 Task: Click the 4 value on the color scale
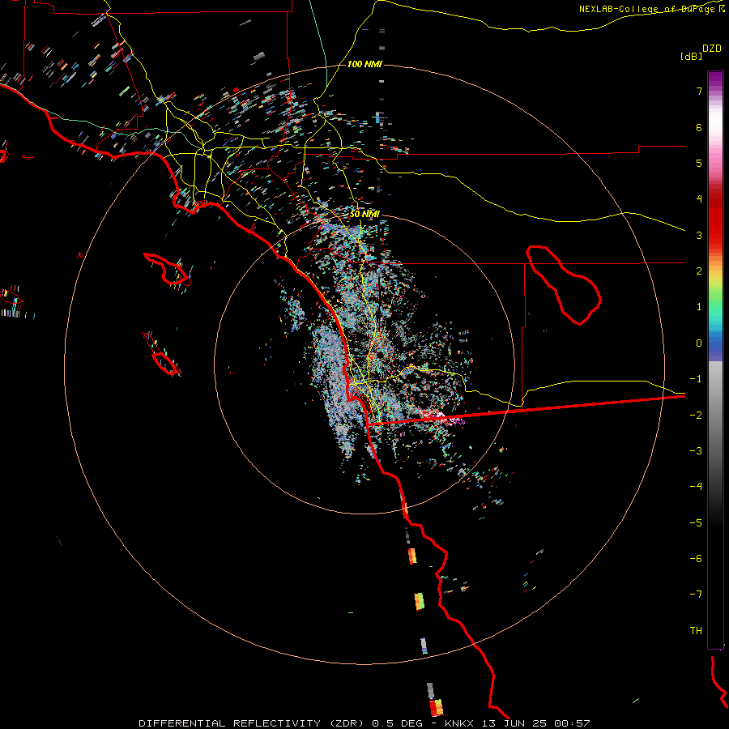click(x=699, y=199)
